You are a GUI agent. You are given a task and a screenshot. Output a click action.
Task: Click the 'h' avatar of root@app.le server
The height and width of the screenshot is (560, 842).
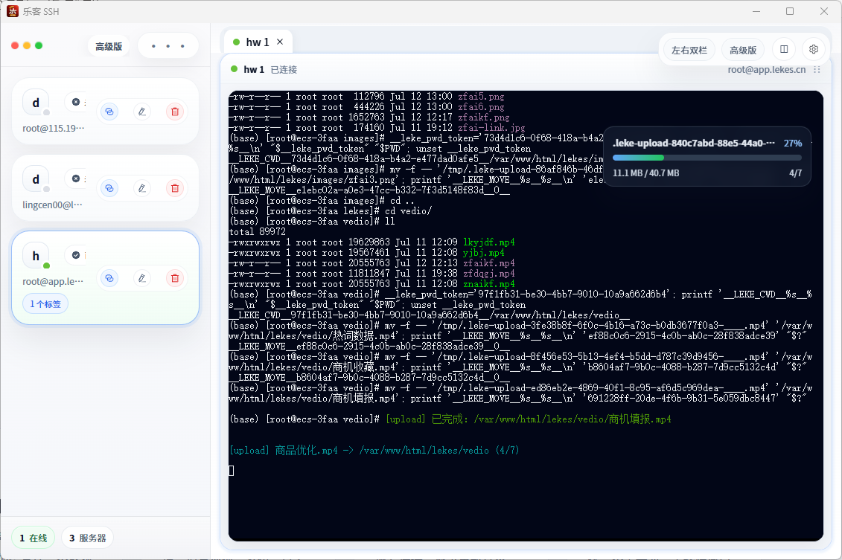[x=36, y=256]
